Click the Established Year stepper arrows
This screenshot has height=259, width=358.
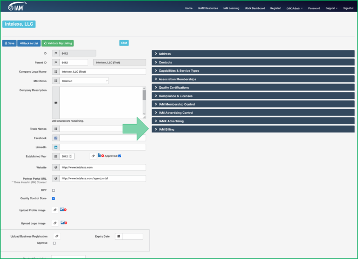point(70,156)
